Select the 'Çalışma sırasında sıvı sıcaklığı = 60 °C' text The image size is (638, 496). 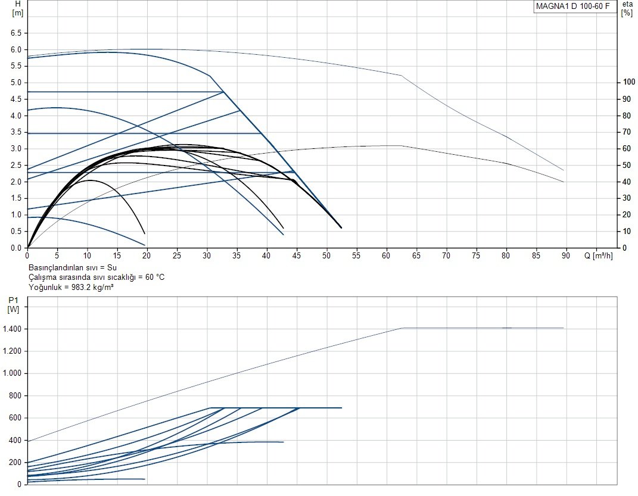click(x=97, y=277)
